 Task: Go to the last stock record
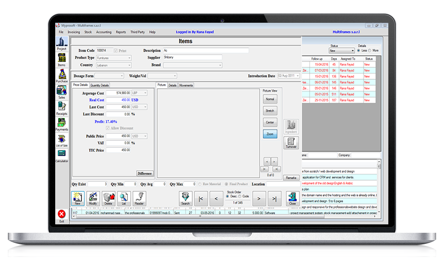point(275,199)
